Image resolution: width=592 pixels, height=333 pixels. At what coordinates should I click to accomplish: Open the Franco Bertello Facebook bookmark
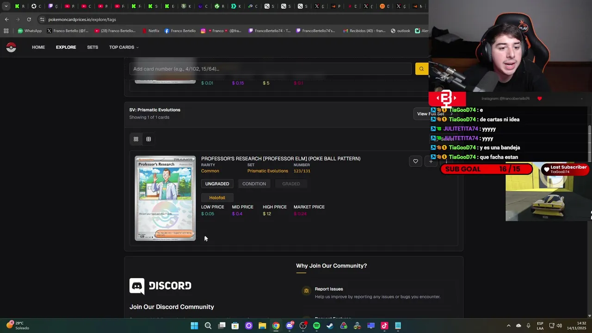click(x=180, y=31)
